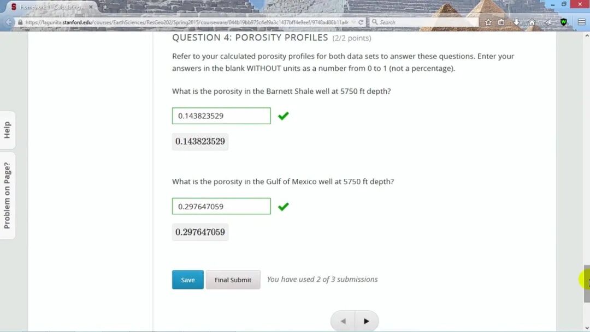Close the Homework 1 tab
590x332 pixels.
point(91,7)
